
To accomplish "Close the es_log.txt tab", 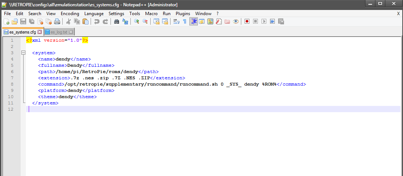I will [x=71, y=32].
